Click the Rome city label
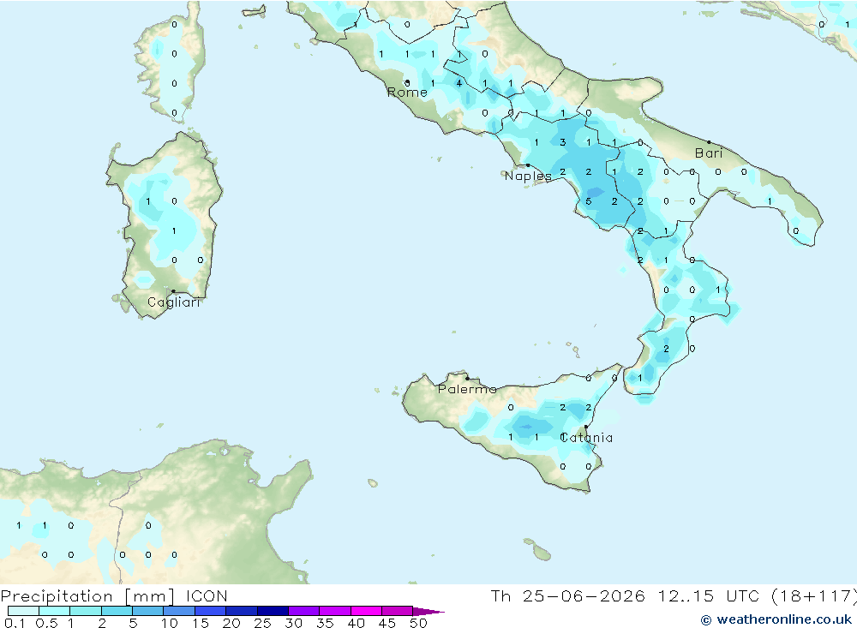 [407, 93]
